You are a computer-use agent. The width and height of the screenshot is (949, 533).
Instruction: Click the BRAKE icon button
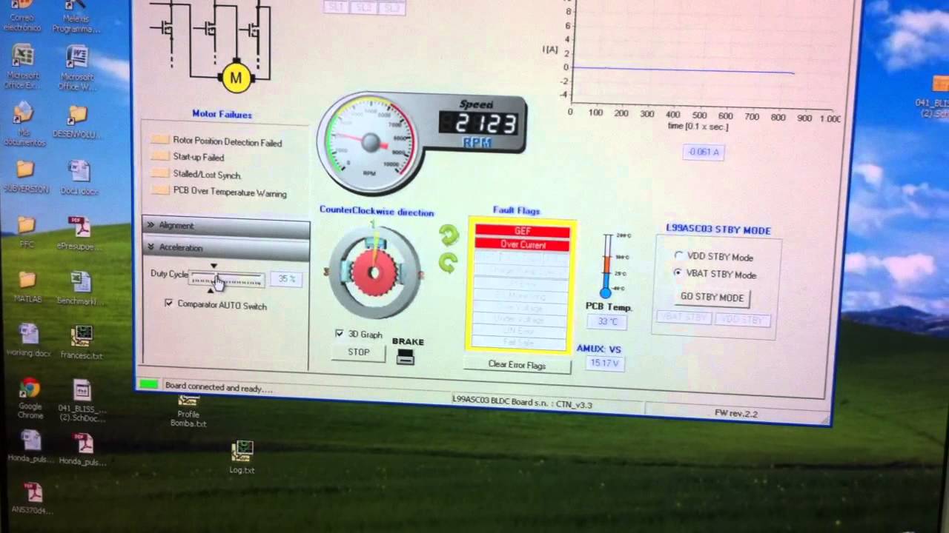(406, 358)
